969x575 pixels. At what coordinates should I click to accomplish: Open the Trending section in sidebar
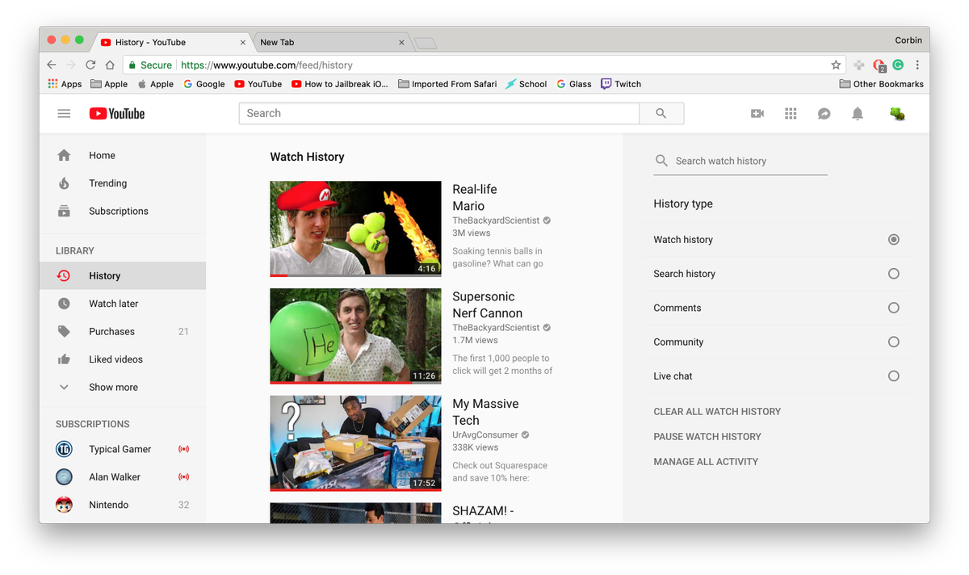coord(107,183)
